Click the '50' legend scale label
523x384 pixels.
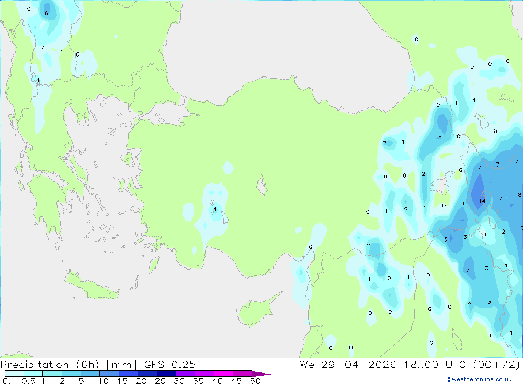click(255, 381)
